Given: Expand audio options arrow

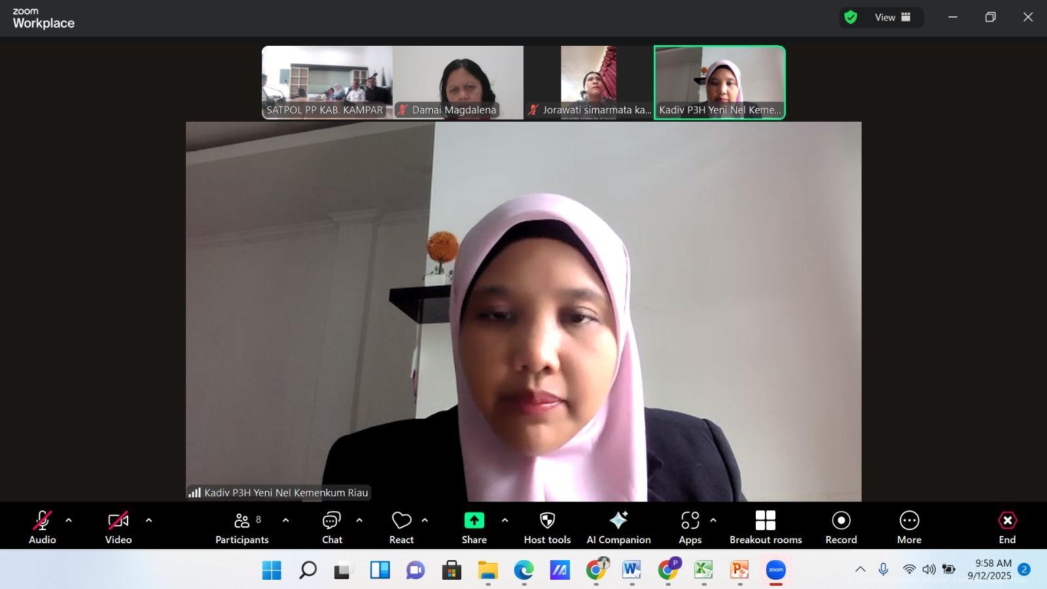Looking at the screenshot, I should click(69, 521).
